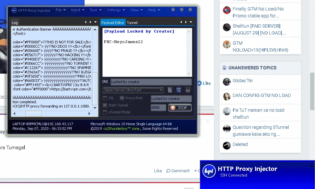Click Payload panel tab list dropdown arrow
Image resolution: width=315 pixels, height=189 pixels.
point(191,22)
